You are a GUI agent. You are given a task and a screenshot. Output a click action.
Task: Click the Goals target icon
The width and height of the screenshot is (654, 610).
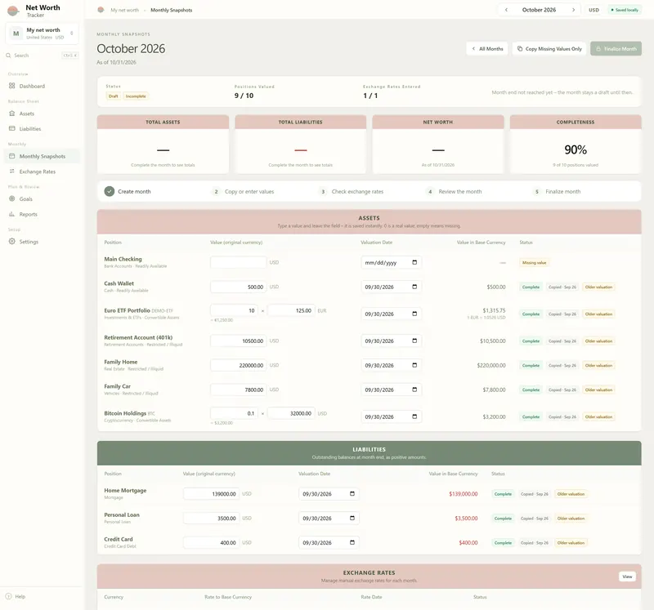point(12,198)
